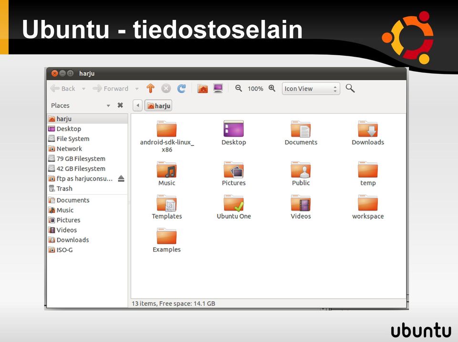Open Trash in the sidebar
The height and width of the screenshot is (342, 458).
tap(87, 188)
